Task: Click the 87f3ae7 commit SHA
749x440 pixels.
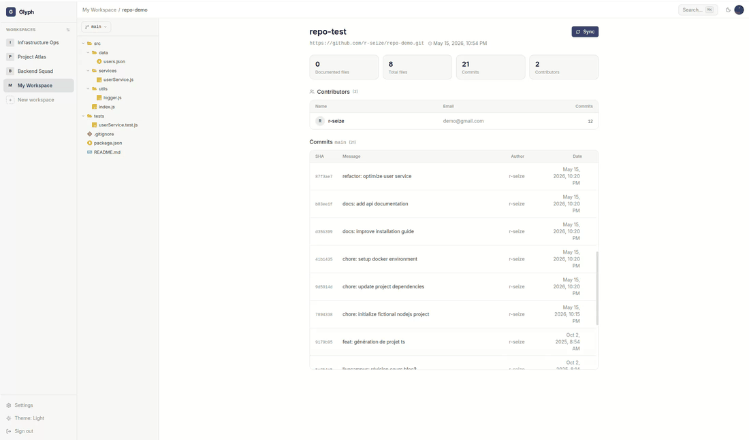Action: 323,177
